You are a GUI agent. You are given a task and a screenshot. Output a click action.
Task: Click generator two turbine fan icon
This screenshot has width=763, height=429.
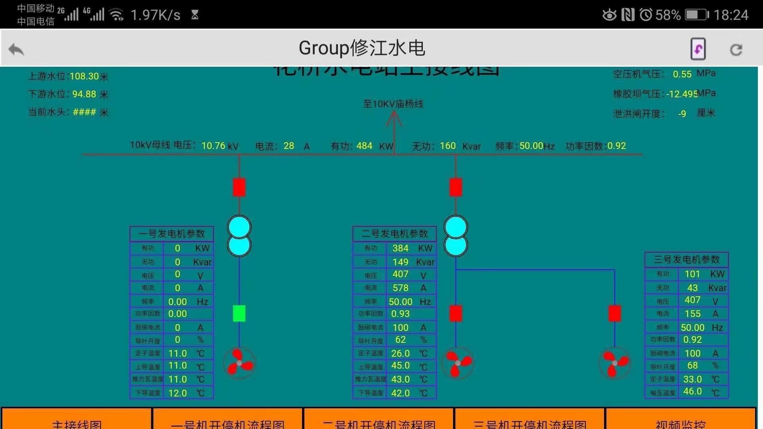pyautogui.click(x=457, y=363)
